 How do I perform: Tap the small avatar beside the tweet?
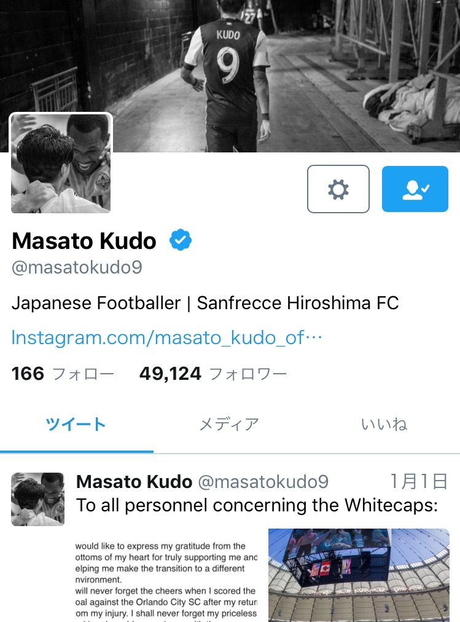(x=37, y=499)
